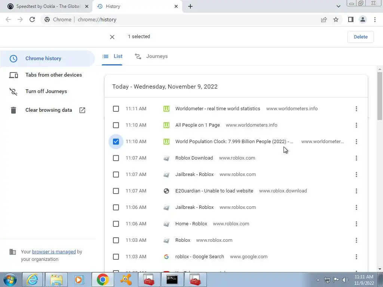The height and width of the screenshot is (287, 383).
Task: Show hidden tray icons arrow
Action: pos(318,280)
